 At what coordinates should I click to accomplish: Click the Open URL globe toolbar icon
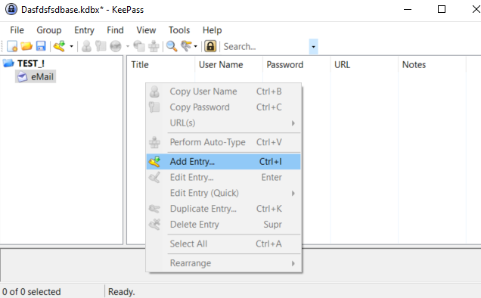point(116,46)
